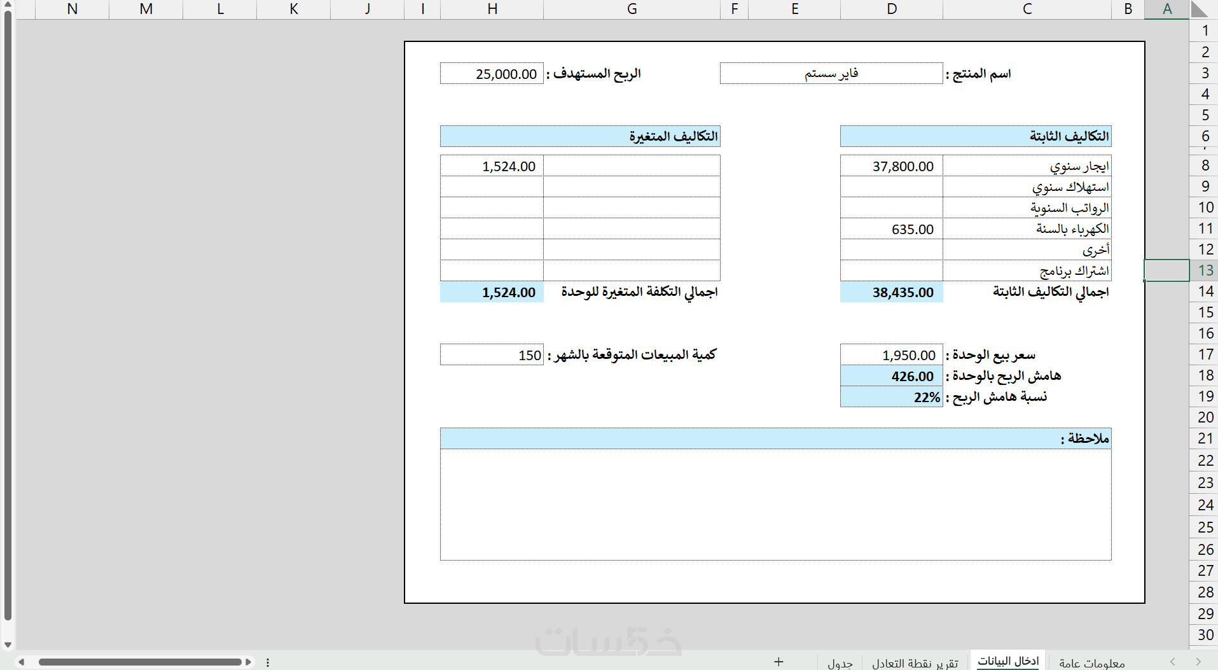Click the horizontal scrollbar thumb

tap(140, 662)
